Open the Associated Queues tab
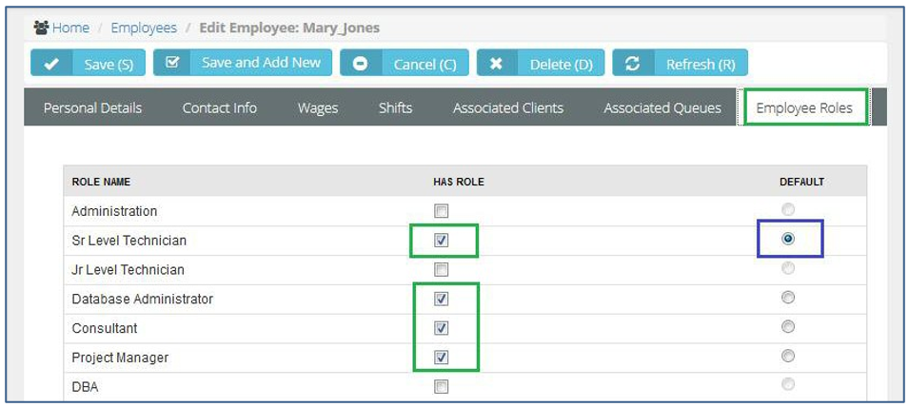 pyautogui.click(x=662, y=107)
